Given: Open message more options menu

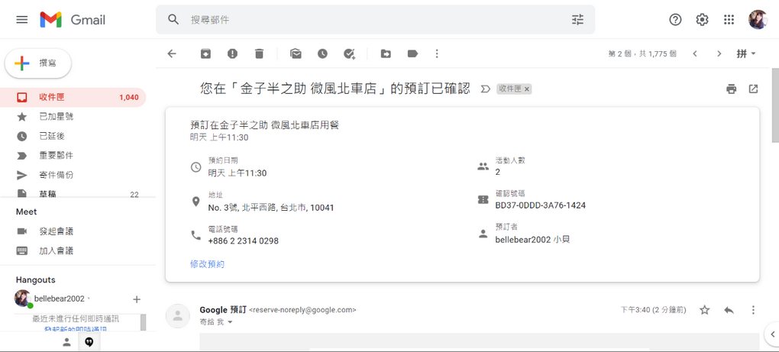Looking at the screenshot, I should point(753,310).
